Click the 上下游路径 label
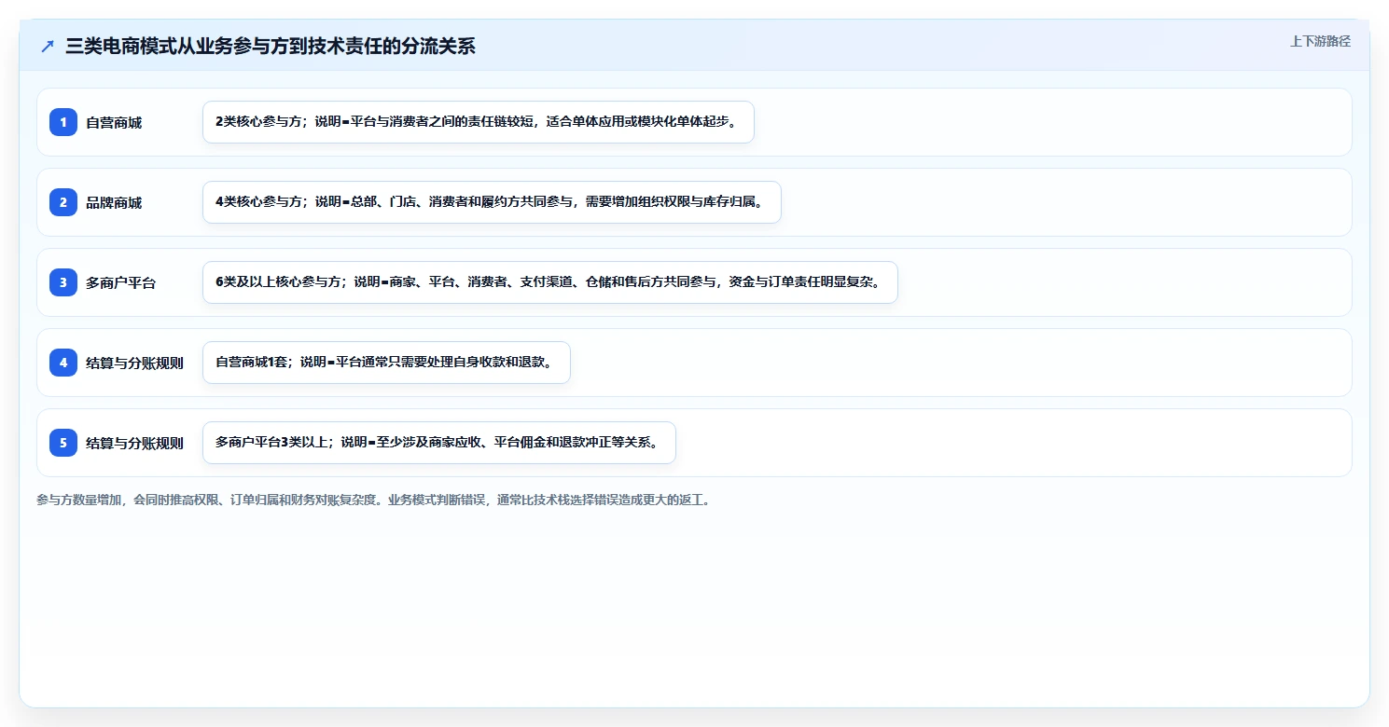Viewport: 1389px width, 727px height. [x=1320, y=41]
